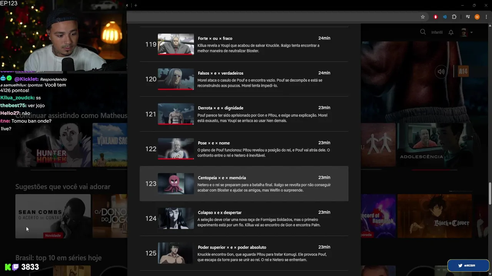
Task: Play episode 123 octopus thumbnail
Action: pyautogui.click(x=176, y=184)
